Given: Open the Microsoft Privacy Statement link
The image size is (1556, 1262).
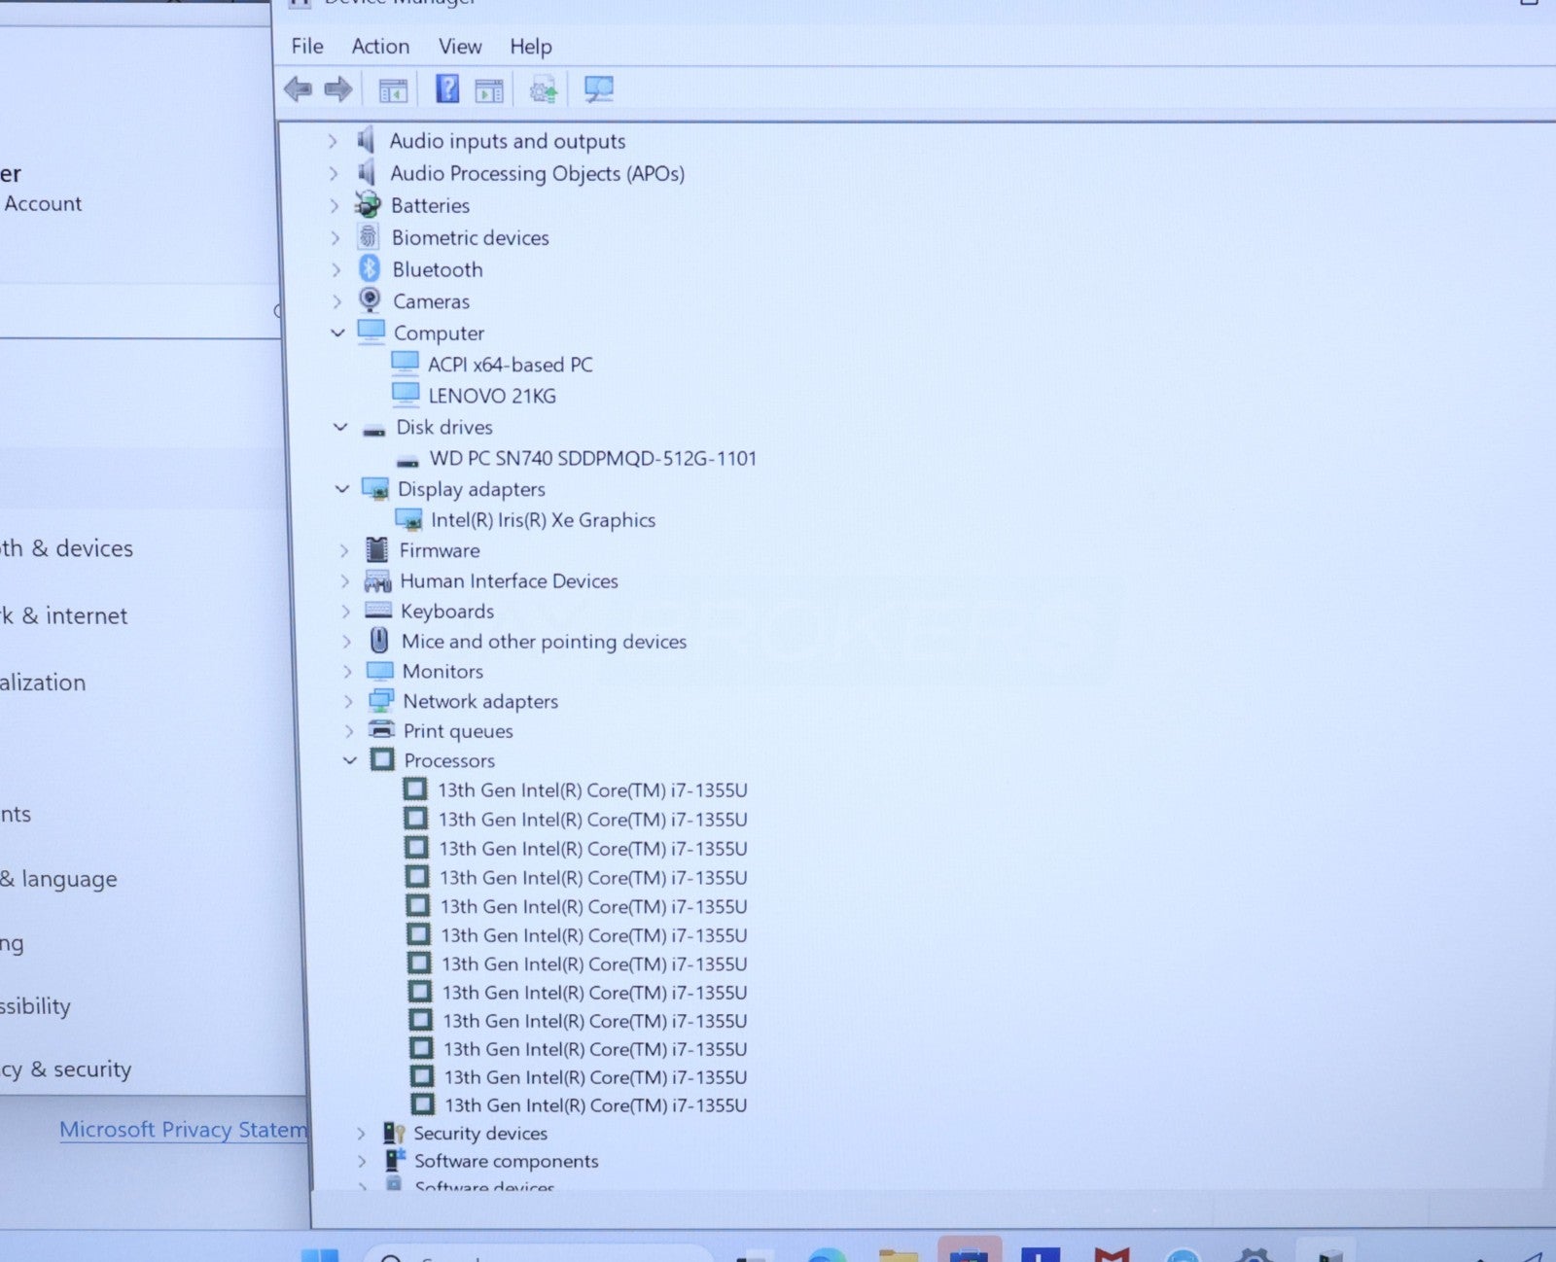Looking at the screenshot, I should click(183, 1130).
